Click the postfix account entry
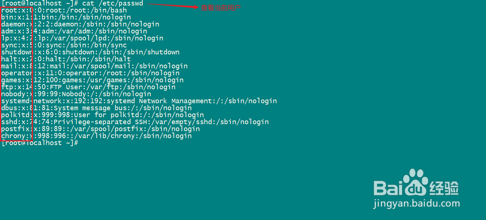 coord(100,129)
